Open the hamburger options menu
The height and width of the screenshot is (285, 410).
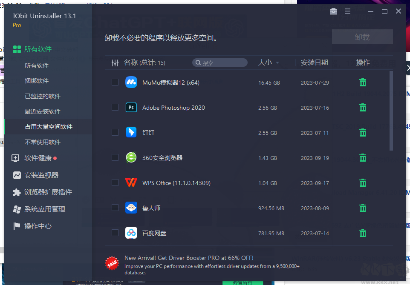(347, 11)
